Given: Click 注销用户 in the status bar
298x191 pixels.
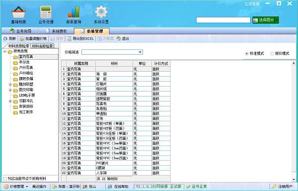Looking at the screenshot, I should (283, 187).
